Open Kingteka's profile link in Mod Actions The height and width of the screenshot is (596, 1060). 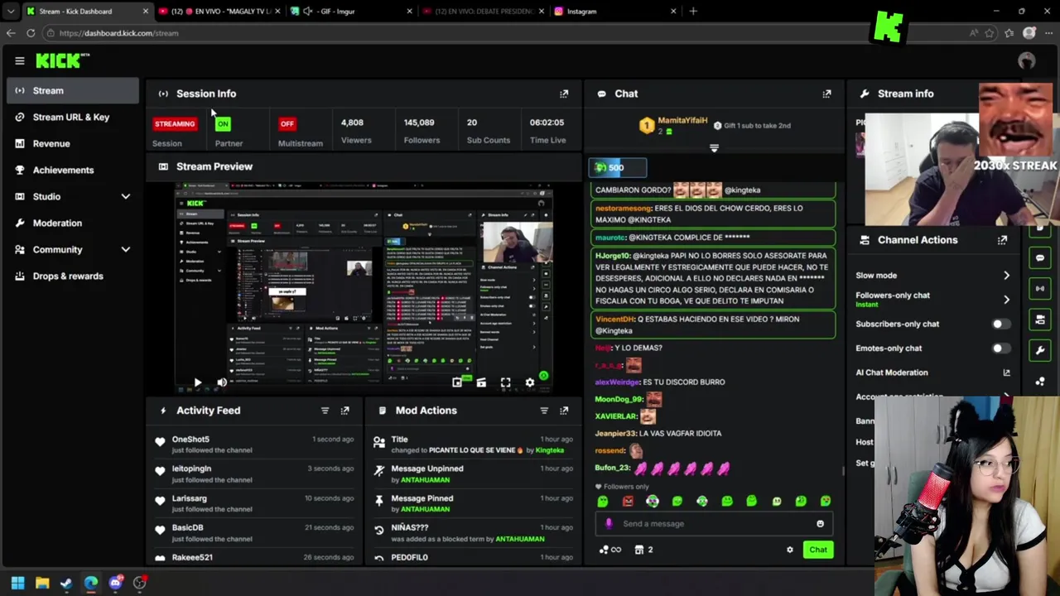pyautogui.click(x=549, y=450)
